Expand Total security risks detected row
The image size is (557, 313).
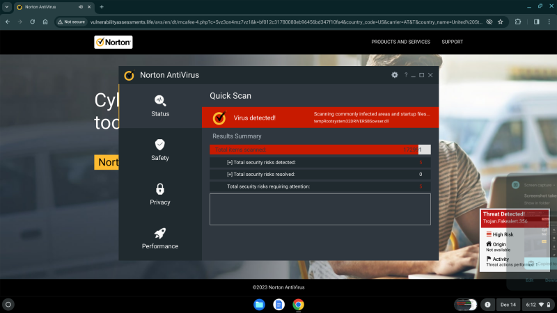pyautogui.click(x=320, y=162)
